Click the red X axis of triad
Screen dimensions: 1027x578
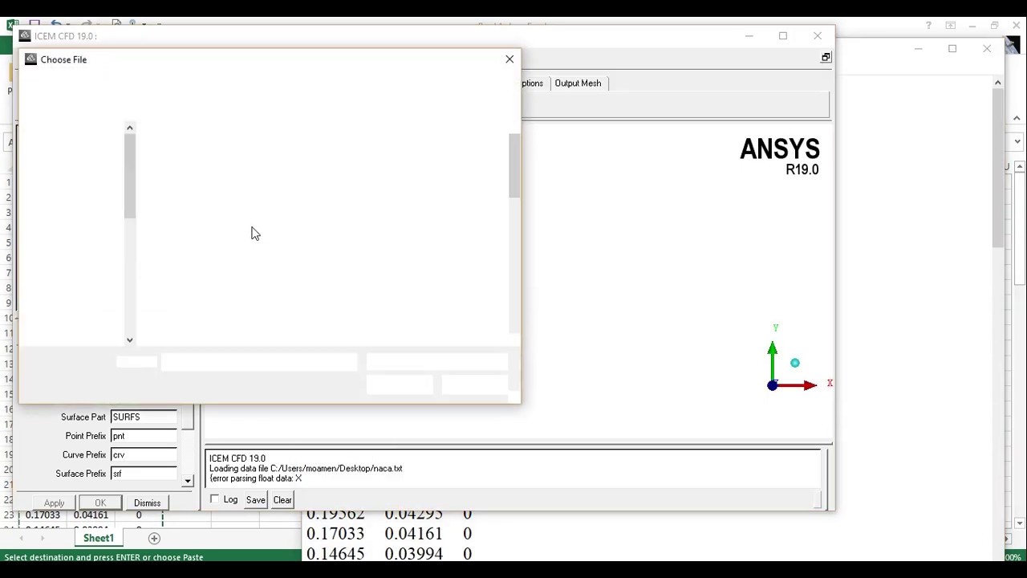(x=798, y=385)
